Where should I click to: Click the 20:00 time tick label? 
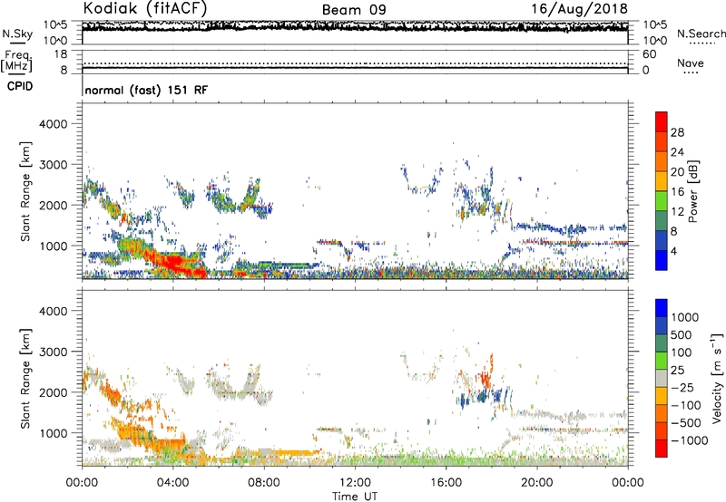tap(537, 483)
